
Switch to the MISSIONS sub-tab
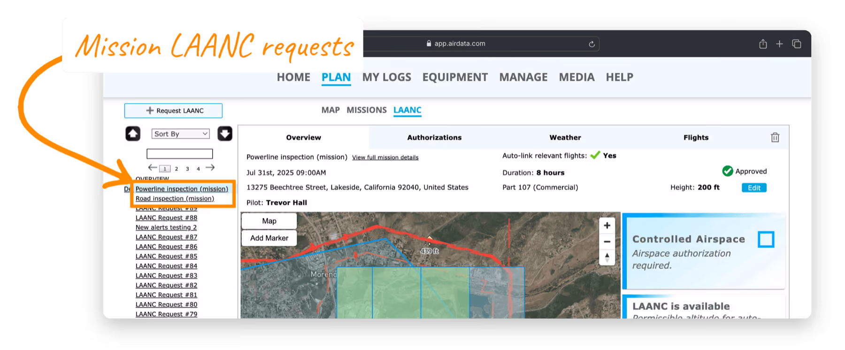point(367,110)
